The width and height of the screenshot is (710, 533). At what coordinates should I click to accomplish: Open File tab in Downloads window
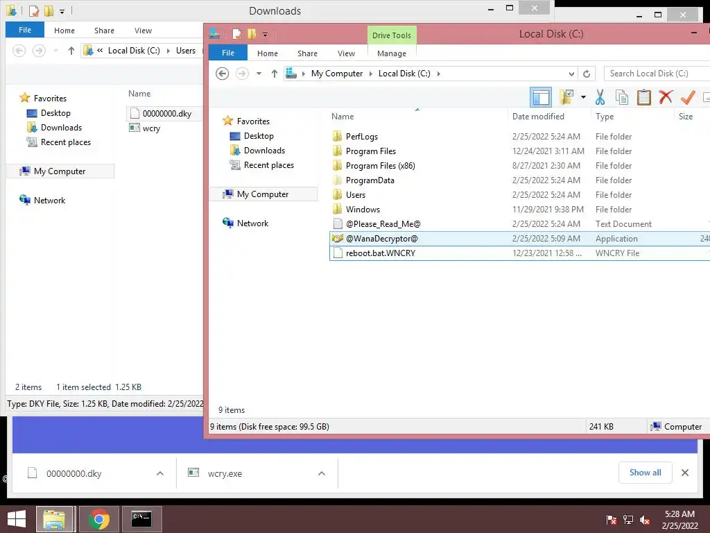tap(25, 30)
